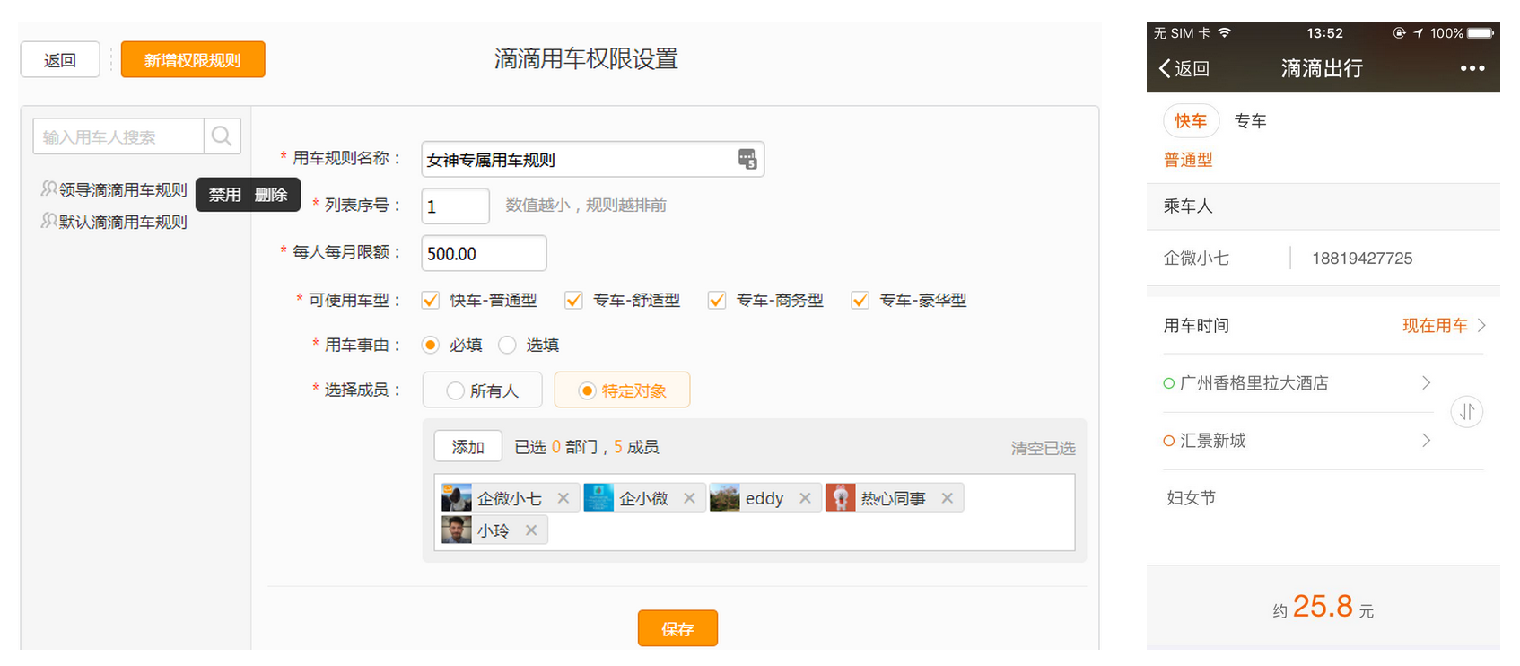Click the search magnifier icon
Viewport: 1520px width, 666px height.
click(222, 136)
